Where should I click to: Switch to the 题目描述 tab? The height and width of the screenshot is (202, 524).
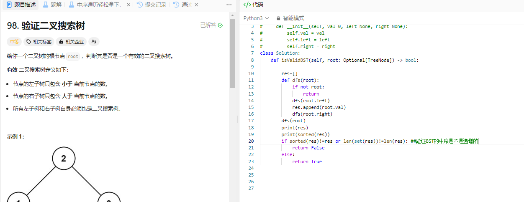click(x=21, y=5)
